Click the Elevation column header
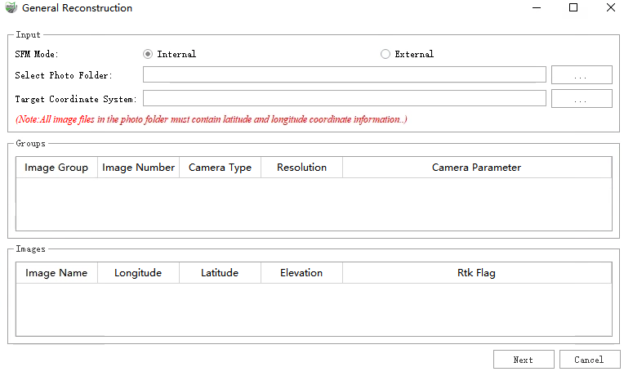This screenshot has width=624, height=376. coord(301,273)
